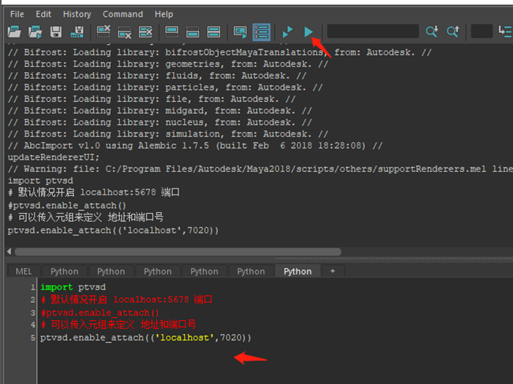Open the File menu

click(17, 14)
